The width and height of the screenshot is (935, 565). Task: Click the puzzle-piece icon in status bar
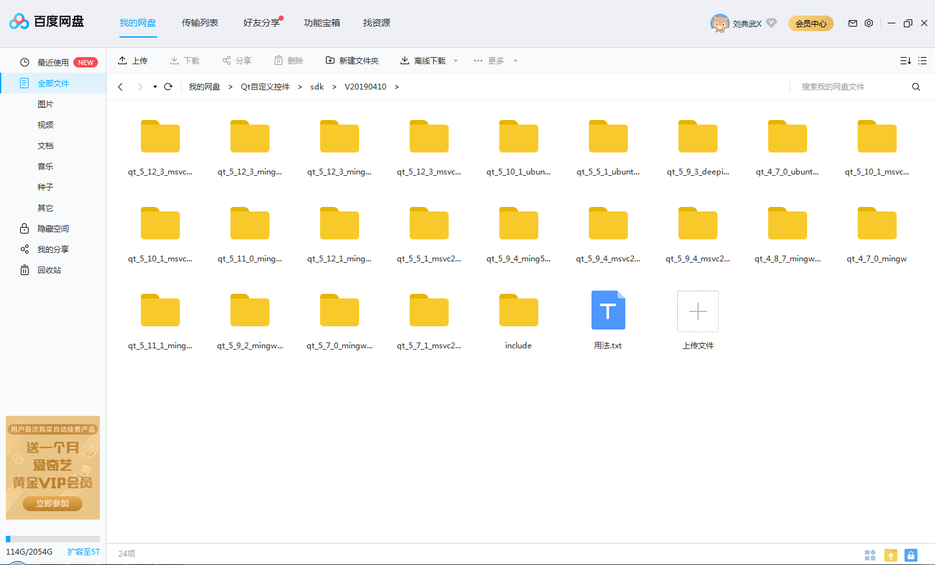(x=870, y=555)
